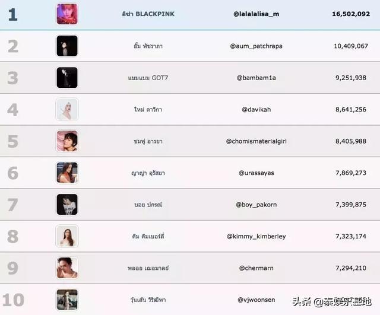Open the @kimmy_kimberley profile photo
Image resolution: width=380 pixels, height=315 pixels.
[x=67, y=236]
